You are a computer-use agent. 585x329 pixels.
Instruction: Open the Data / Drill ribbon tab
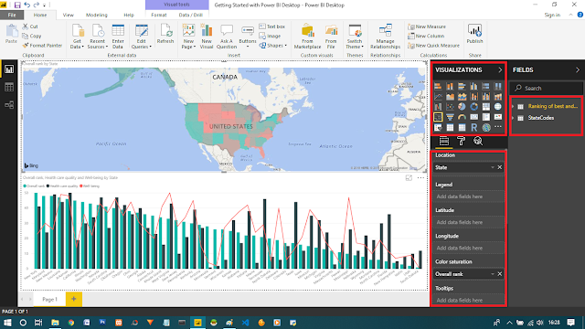point(191,15)
